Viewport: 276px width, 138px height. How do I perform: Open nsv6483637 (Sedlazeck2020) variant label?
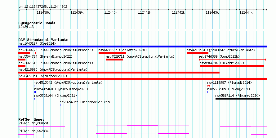click(122, 50)
